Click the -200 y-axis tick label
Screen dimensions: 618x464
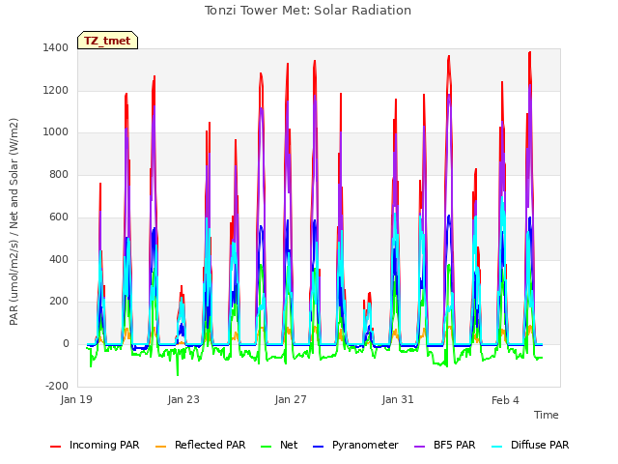point(57,386)
